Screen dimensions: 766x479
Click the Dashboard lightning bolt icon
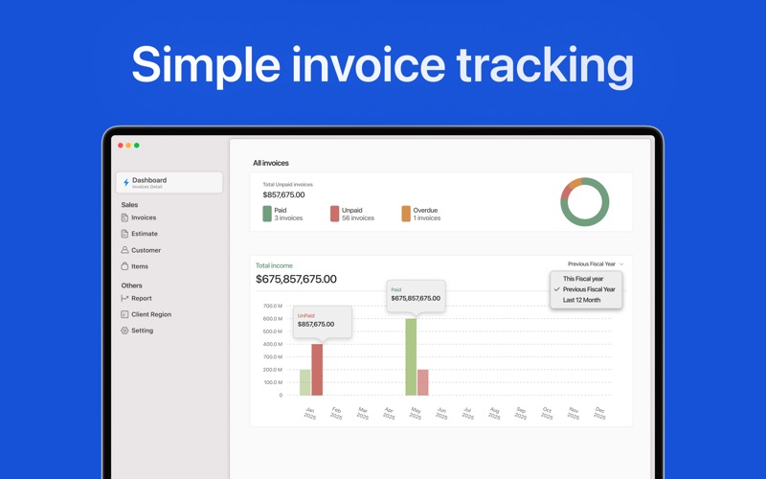tap(126, 183)
